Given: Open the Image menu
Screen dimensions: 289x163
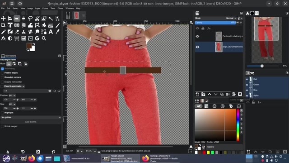Looking at the screenshot, I should pos(30,8).
